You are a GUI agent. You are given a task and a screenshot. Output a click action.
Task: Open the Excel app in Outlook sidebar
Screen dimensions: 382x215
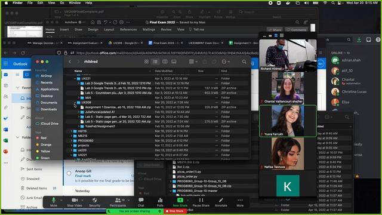5,140
